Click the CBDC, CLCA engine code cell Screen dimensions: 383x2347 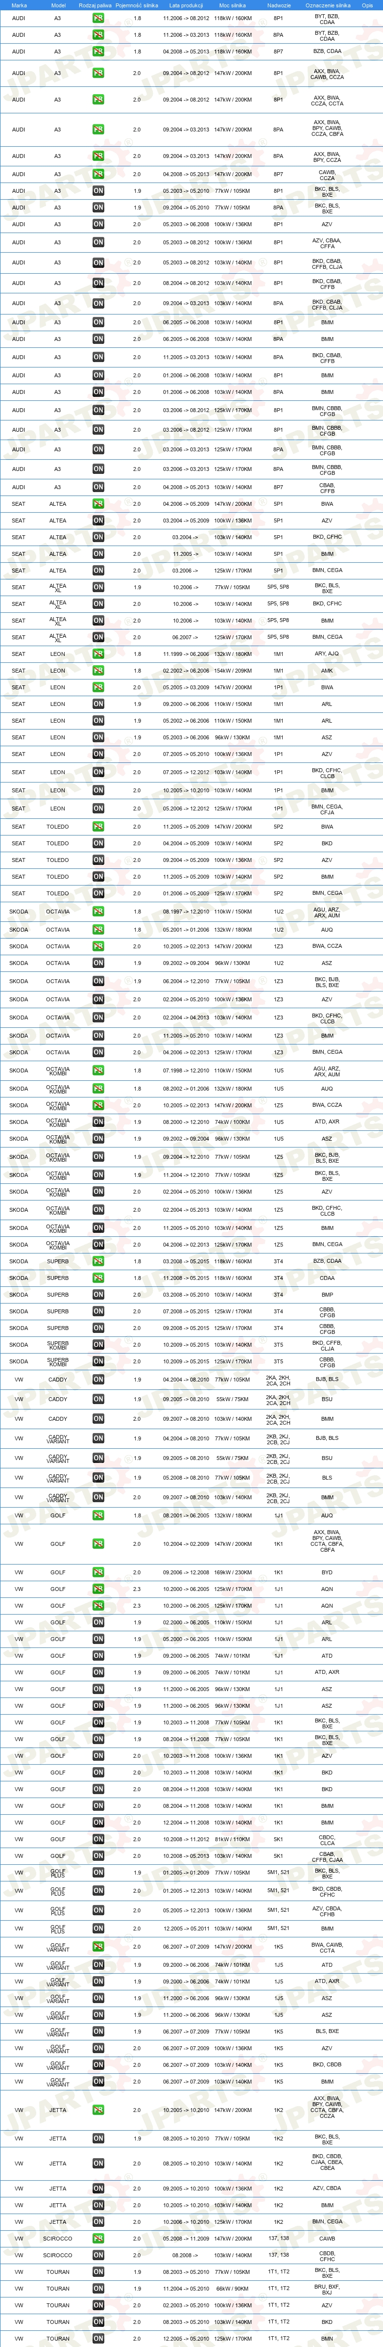pos(327,1840)
